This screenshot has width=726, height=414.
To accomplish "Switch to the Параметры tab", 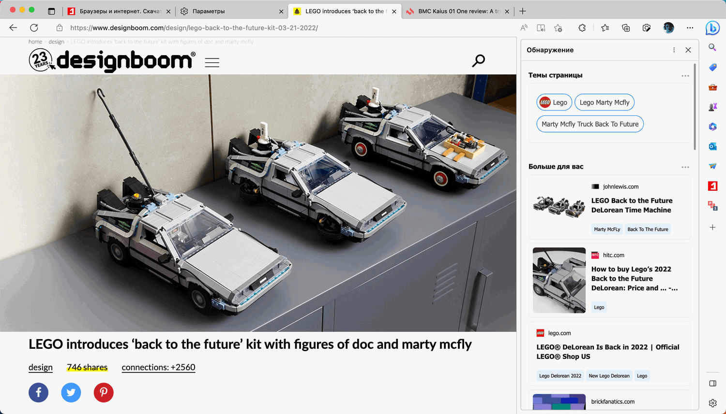I will (231, 11).
